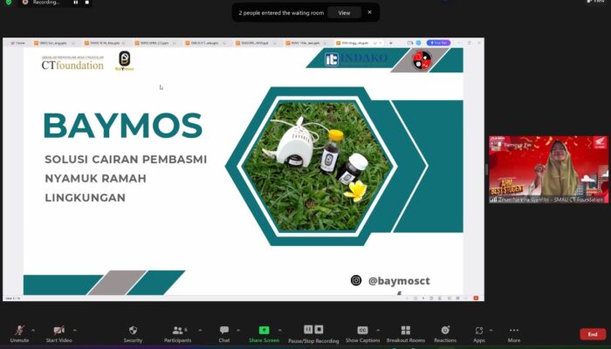Viewport: 611px width, 349px height.
Task: Click the blue pill button in tab bar
Action: [x=438, y=43]
